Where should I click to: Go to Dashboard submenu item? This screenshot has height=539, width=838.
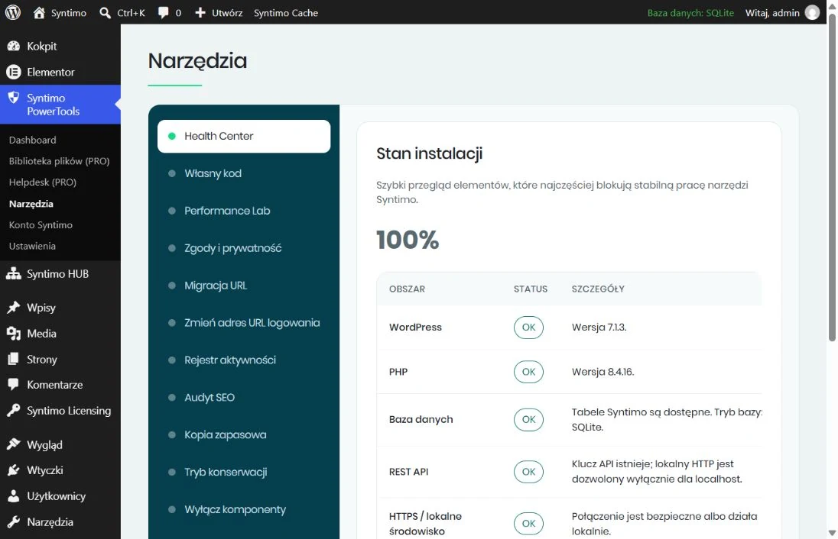click(33, 140)
